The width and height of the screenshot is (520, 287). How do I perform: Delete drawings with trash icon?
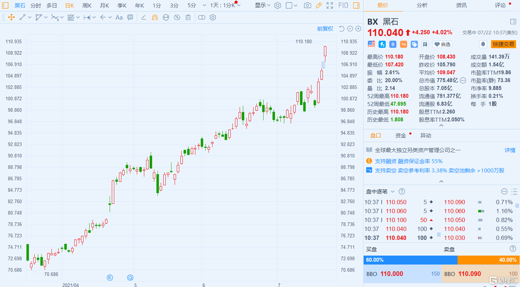[188, 17]
